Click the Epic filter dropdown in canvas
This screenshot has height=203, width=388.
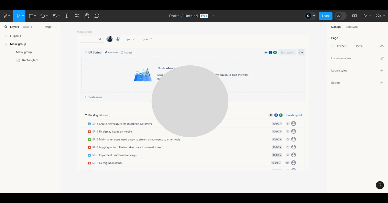(x=130, y=39)
